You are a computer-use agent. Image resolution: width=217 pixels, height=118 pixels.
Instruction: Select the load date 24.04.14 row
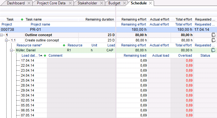28,75
